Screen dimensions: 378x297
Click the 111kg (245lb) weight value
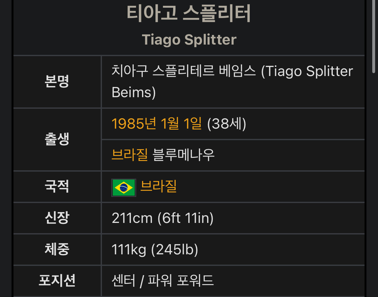(155, 250)
